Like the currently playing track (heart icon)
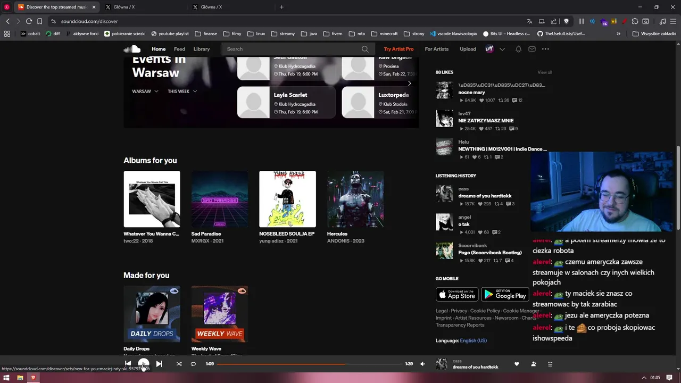Screen dimensions: 681x383 tap(517, 364)
